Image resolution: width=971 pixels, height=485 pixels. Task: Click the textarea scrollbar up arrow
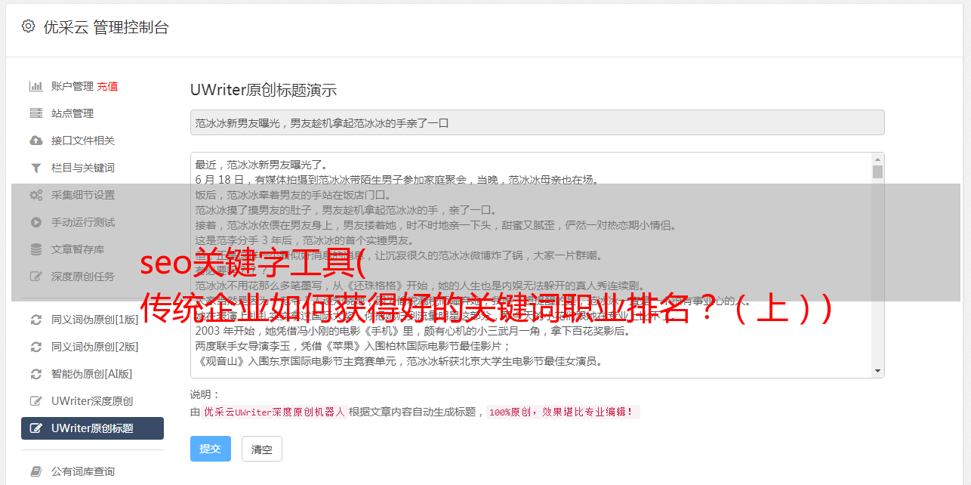point(877,159)
